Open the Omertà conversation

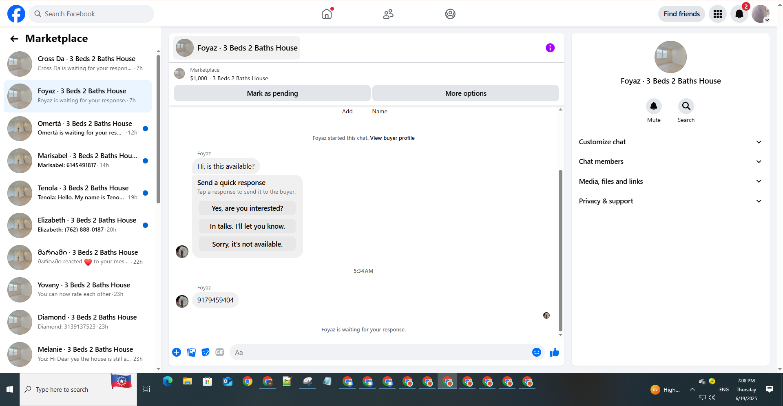click(x=77, y=128)
